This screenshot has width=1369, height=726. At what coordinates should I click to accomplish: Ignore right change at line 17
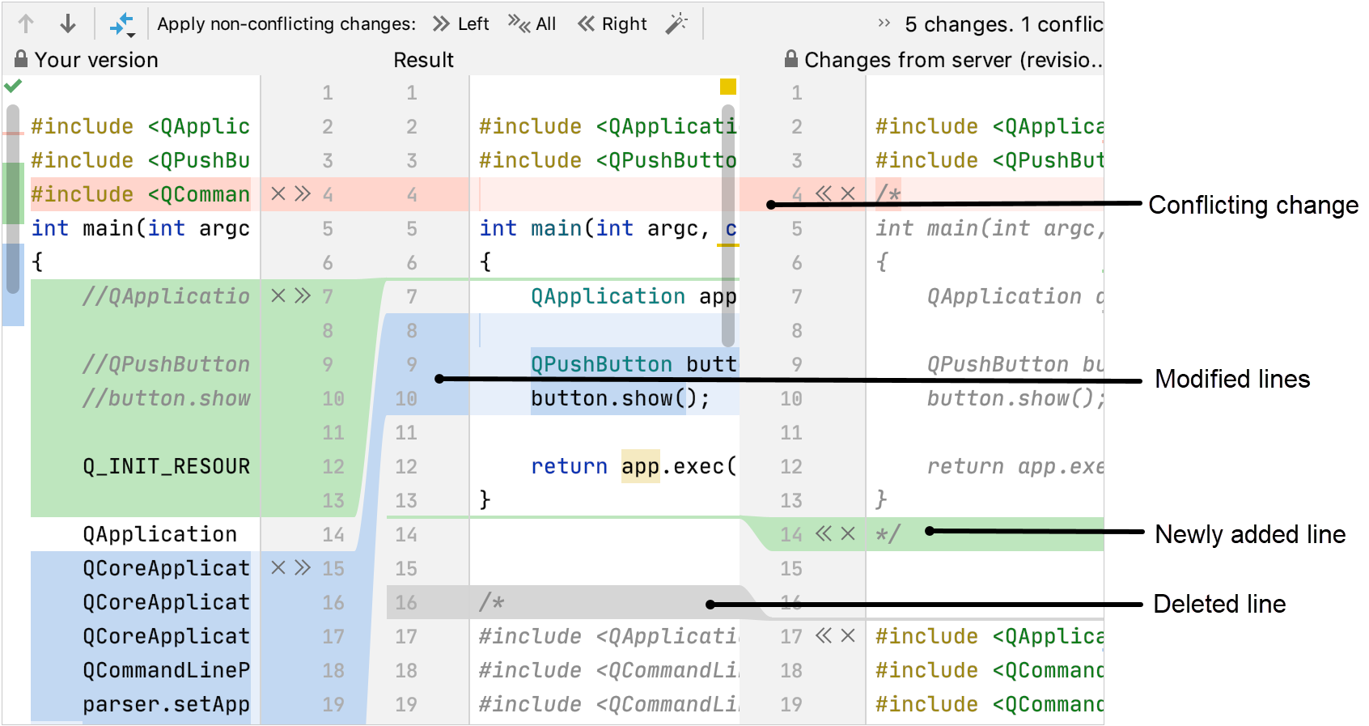coord(848,635)
